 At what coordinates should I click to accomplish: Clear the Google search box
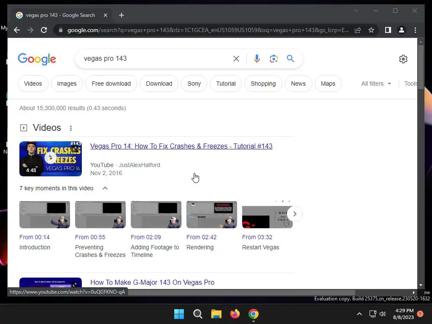pos(236,58)
